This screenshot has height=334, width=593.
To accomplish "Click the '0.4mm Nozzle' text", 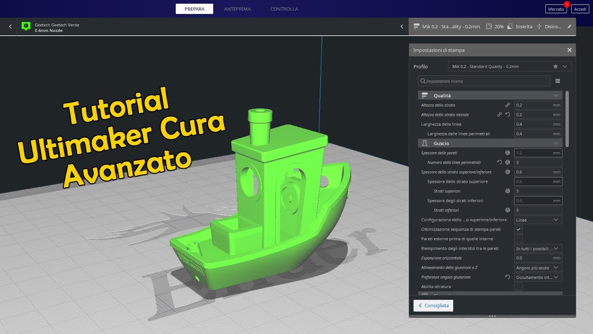I will (x=49, y=31).
